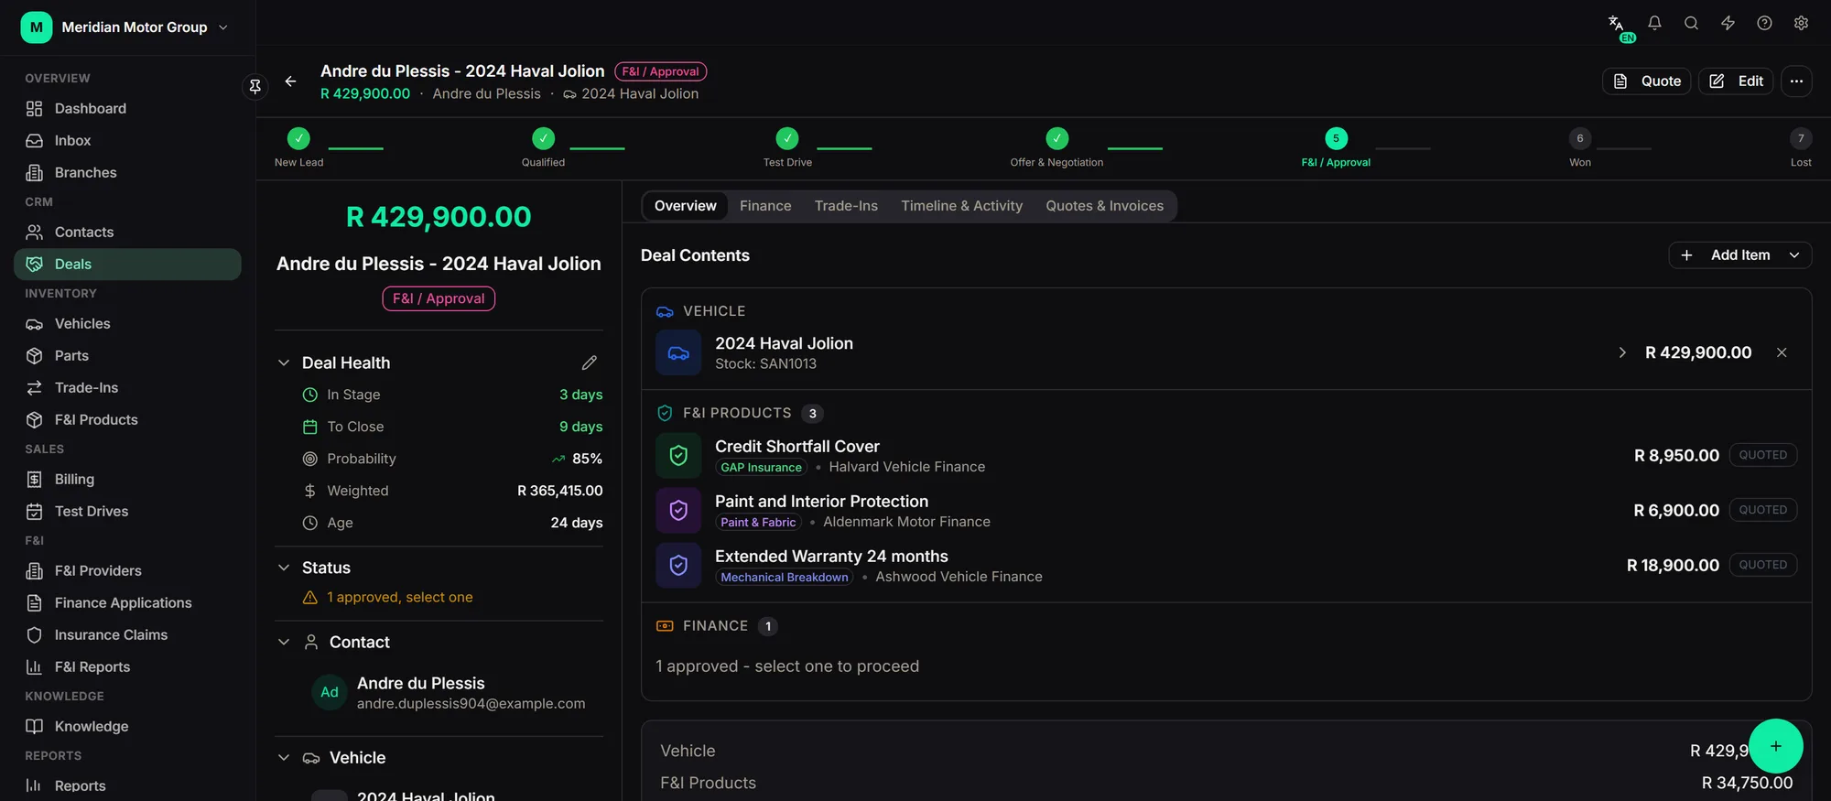Open Andre du Plessis contact link in header
Image resolution: width=1831 pixels, height=801 pixels.
coord(486,94)
